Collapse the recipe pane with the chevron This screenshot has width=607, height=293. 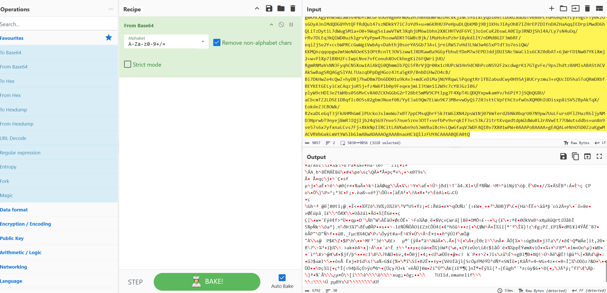(x=257, y=8)
